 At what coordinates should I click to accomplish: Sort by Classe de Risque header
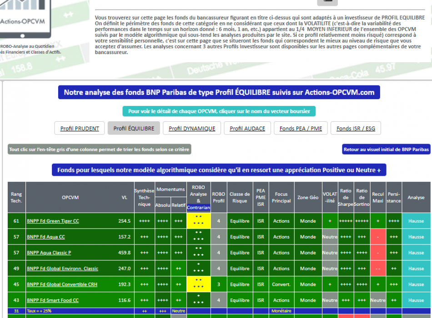click(x=240, y=197)
